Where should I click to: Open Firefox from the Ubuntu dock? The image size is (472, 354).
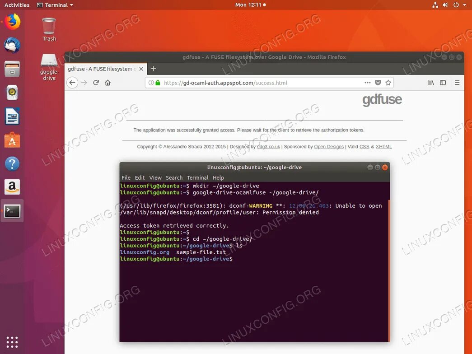tap(12, 22)
